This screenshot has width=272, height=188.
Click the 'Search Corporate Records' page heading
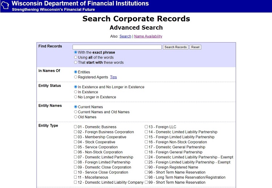point(136,19)
